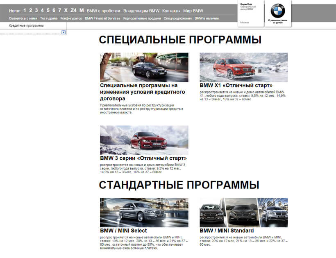Open Специальные программы на изменения условий title
The width and height of the screenshot is (336, 258).
click(143, 92)
